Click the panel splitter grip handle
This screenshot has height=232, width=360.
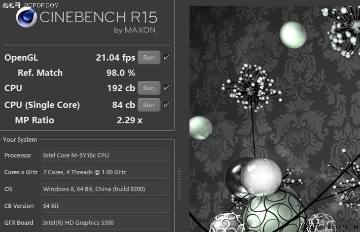click(x=179, y=185)
